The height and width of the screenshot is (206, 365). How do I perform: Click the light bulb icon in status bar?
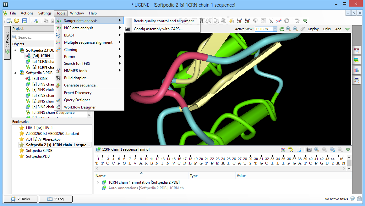[x=352, y=199]
